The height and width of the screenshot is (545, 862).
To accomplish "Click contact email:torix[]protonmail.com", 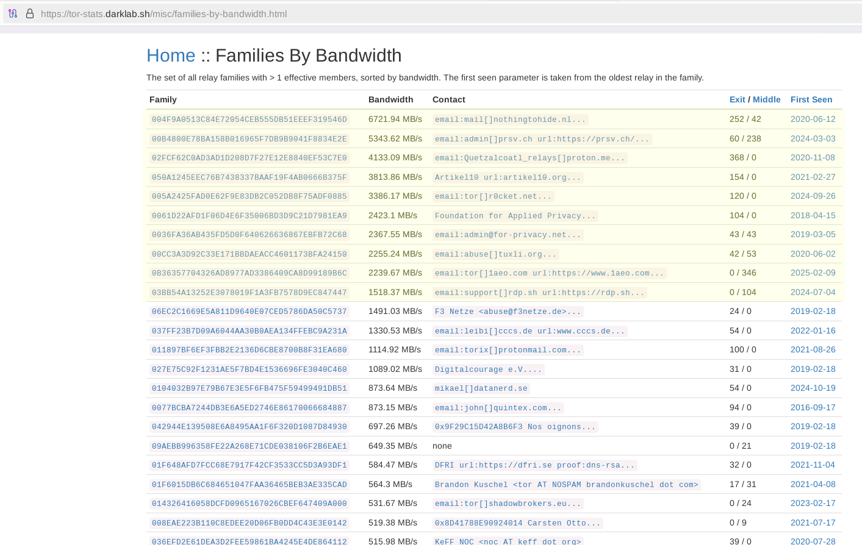I will tap(508, 350).
